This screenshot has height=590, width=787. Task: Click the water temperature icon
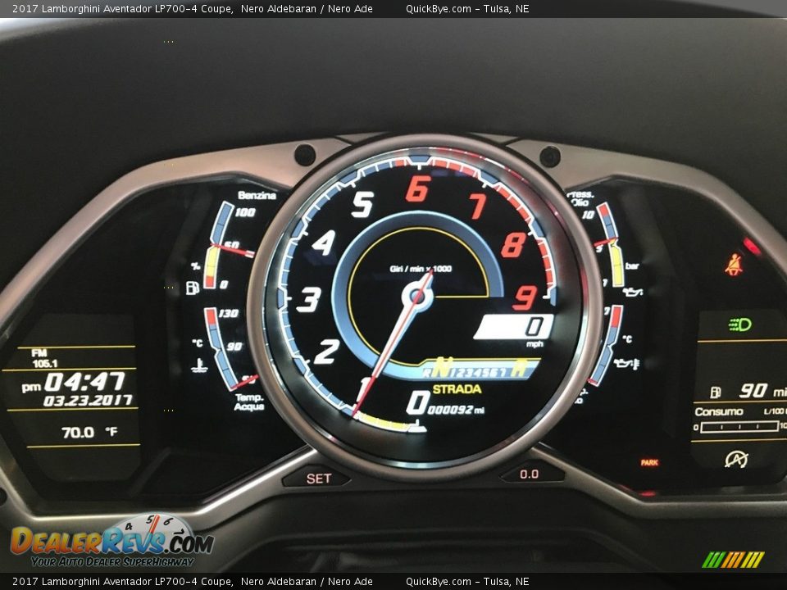point(199,365)
